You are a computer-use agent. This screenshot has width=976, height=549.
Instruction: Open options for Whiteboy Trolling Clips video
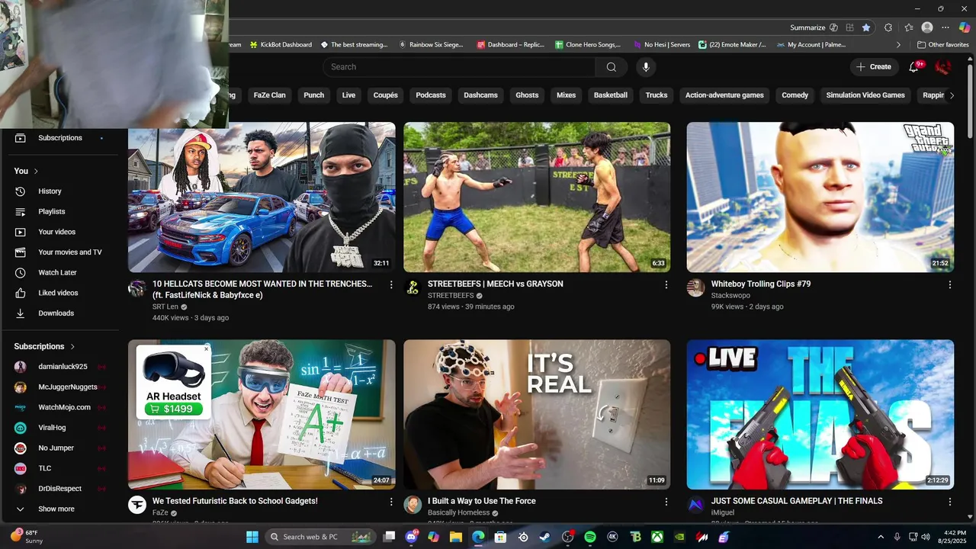pyautogui.click(x=949, y=284)
